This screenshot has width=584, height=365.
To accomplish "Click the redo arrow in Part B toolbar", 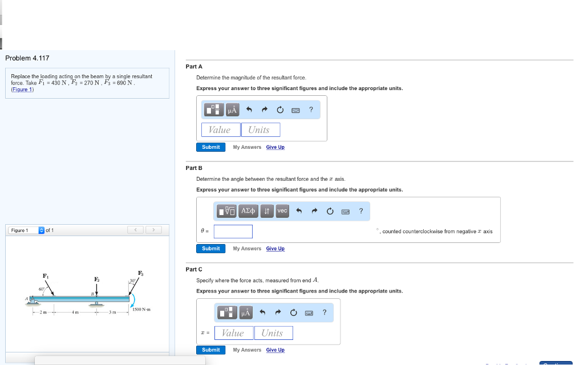I will pos(314,211).
